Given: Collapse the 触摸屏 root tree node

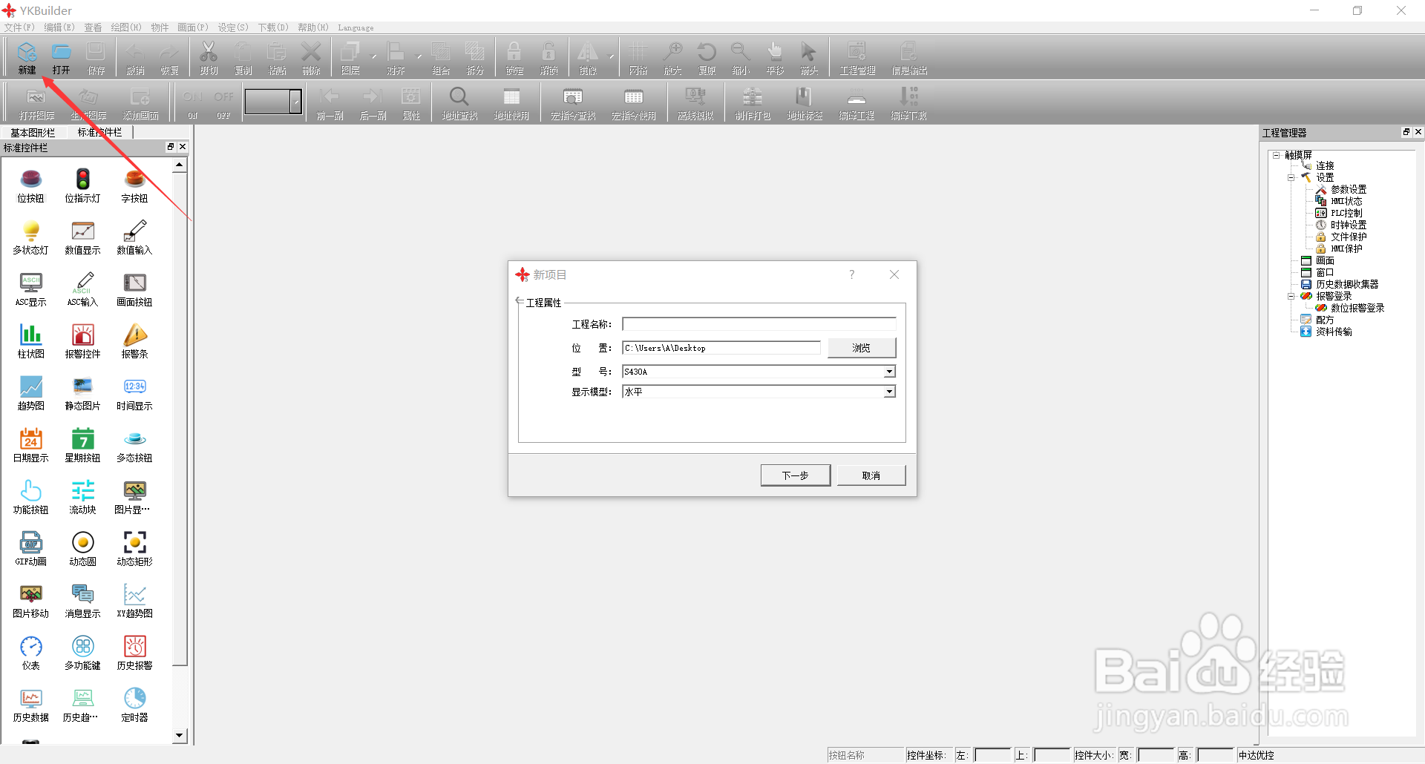Looking at the screenshot, I should pos(1277,155).
